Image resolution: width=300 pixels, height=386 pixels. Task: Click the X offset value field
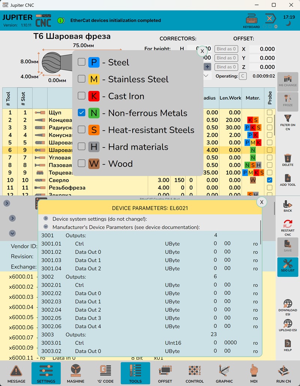point(262,49)
